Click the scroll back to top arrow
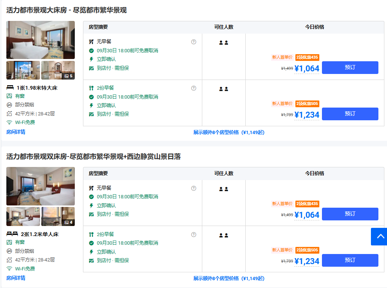Screen dimensions: 387x288 379,236
